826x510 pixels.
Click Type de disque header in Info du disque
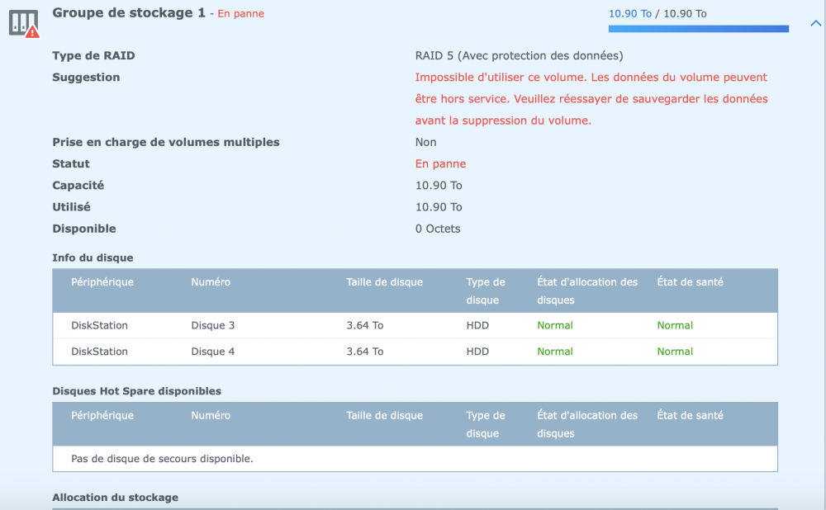(x=486, y=290)
